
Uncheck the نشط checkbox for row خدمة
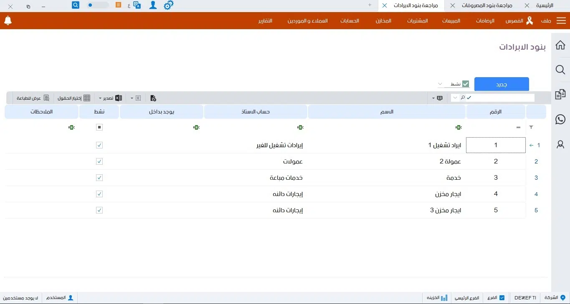tap(99, 178)
